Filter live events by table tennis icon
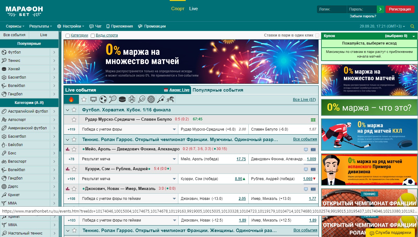Screen dimensions: 418x237 (142, 99)
